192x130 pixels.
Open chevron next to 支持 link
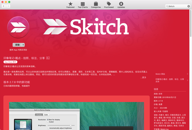pos(188,80)
